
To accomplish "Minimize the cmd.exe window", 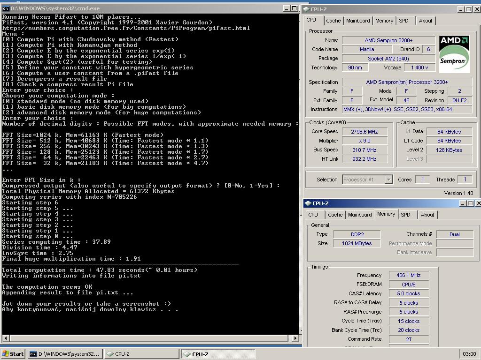I will point(287,8).
